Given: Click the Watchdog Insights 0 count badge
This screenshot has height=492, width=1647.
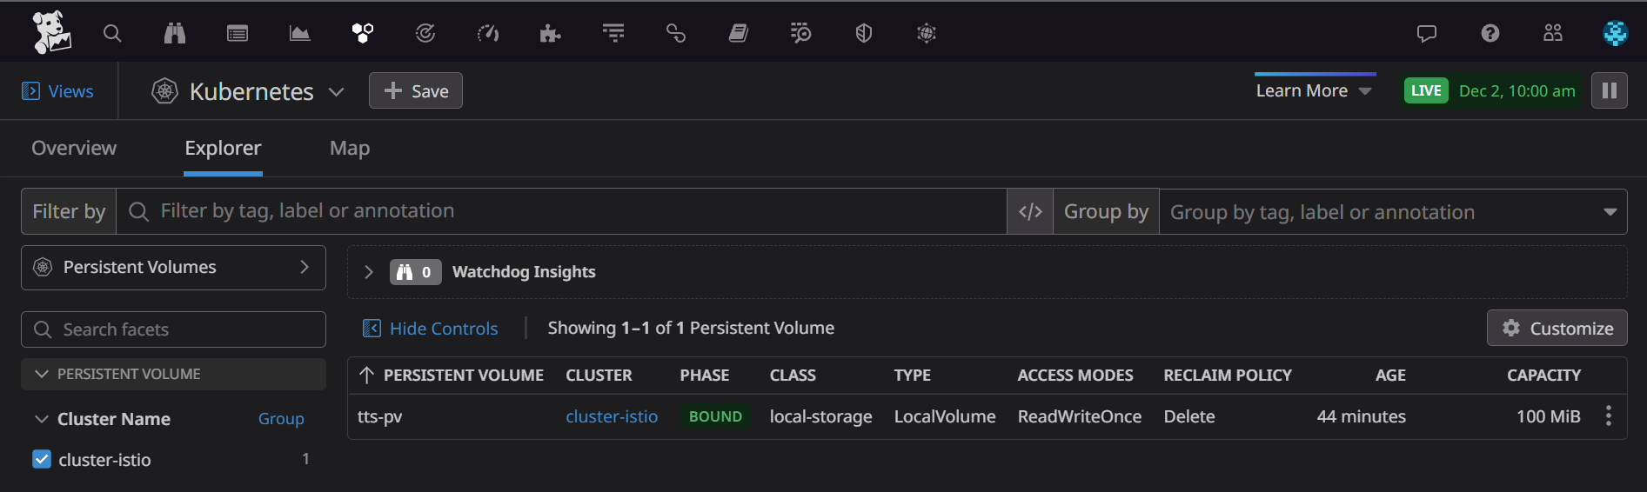Looking at the screenshot, I should tap(416, 272).
